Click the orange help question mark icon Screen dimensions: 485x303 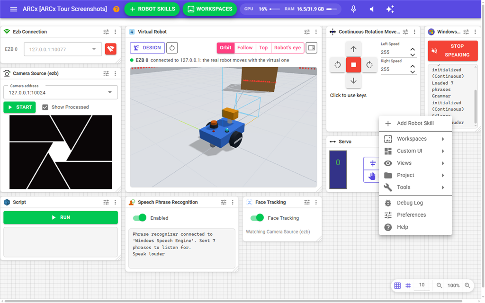(117, 9)
